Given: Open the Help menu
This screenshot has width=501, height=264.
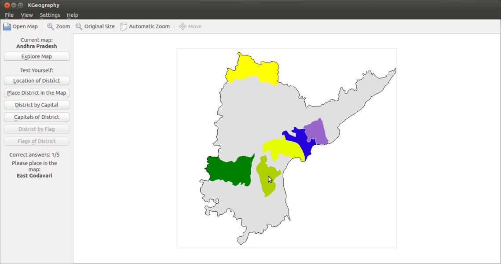Looking at the screenshot, I should point(72,15).
